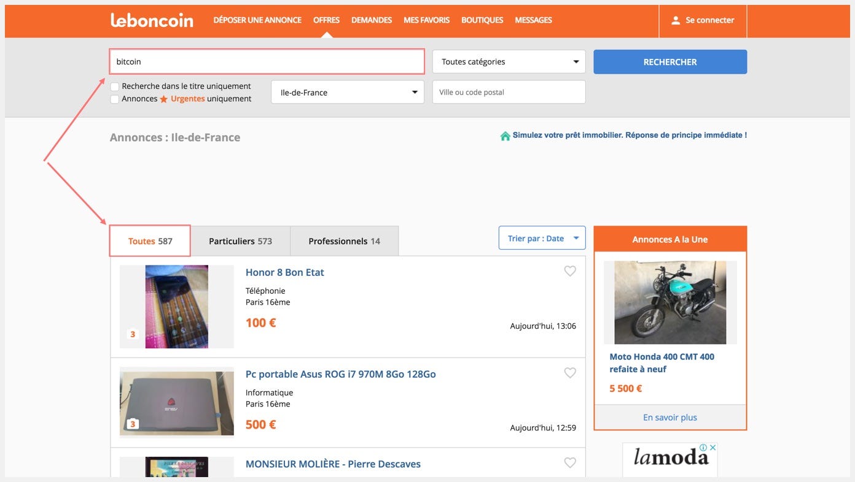855x482 pixels.
Task: Favorite the Honor 8 listing via heart icon
Action: coord(569,270)
